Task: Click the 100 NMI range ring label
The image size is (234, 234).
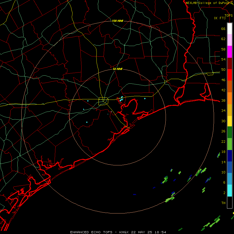Action: (118, 21)
